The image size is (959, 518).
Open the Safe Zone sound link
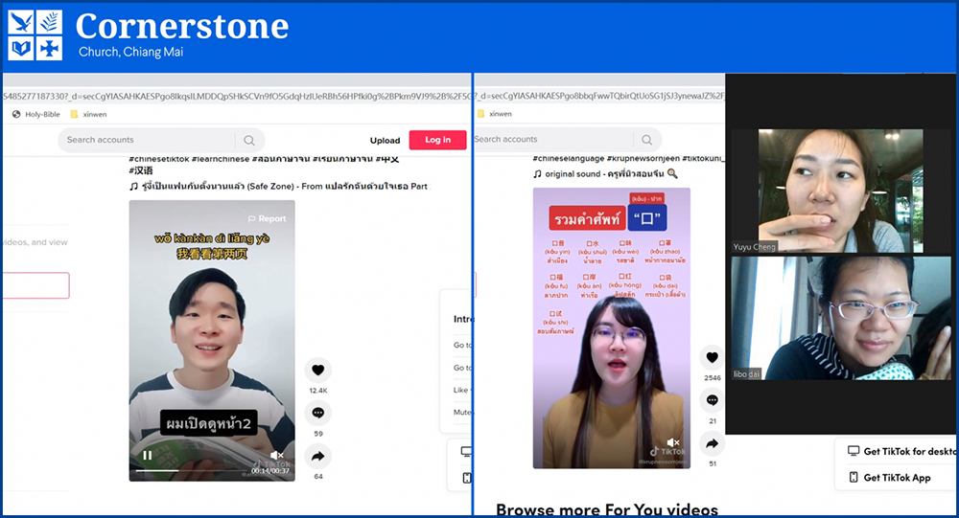(x=278, y=187)
